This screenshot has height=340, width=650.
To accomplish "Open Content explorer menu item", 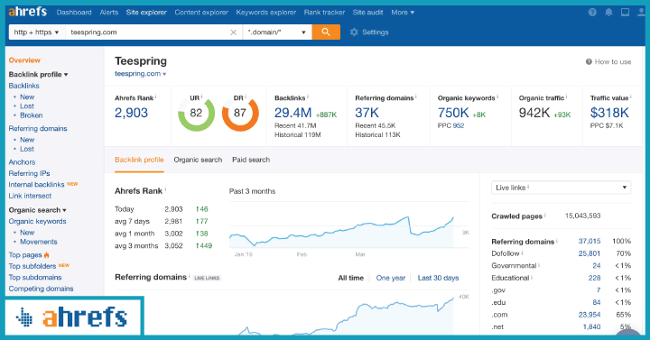I will (x=201, y=13).
